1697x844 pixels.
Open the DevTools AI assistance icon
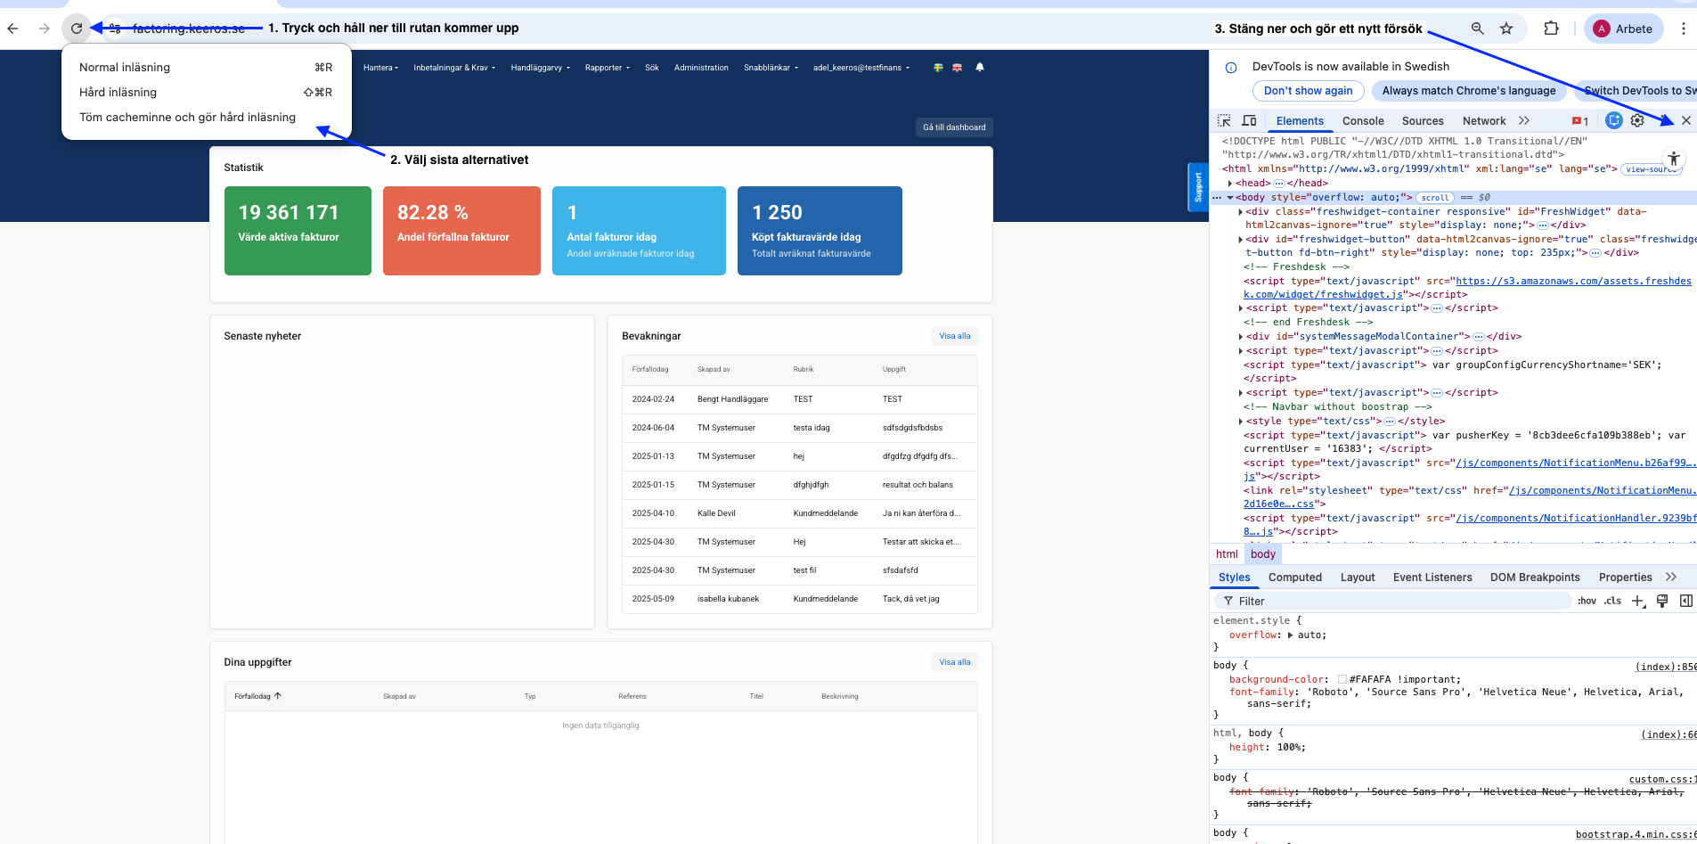click(1614, 120)
